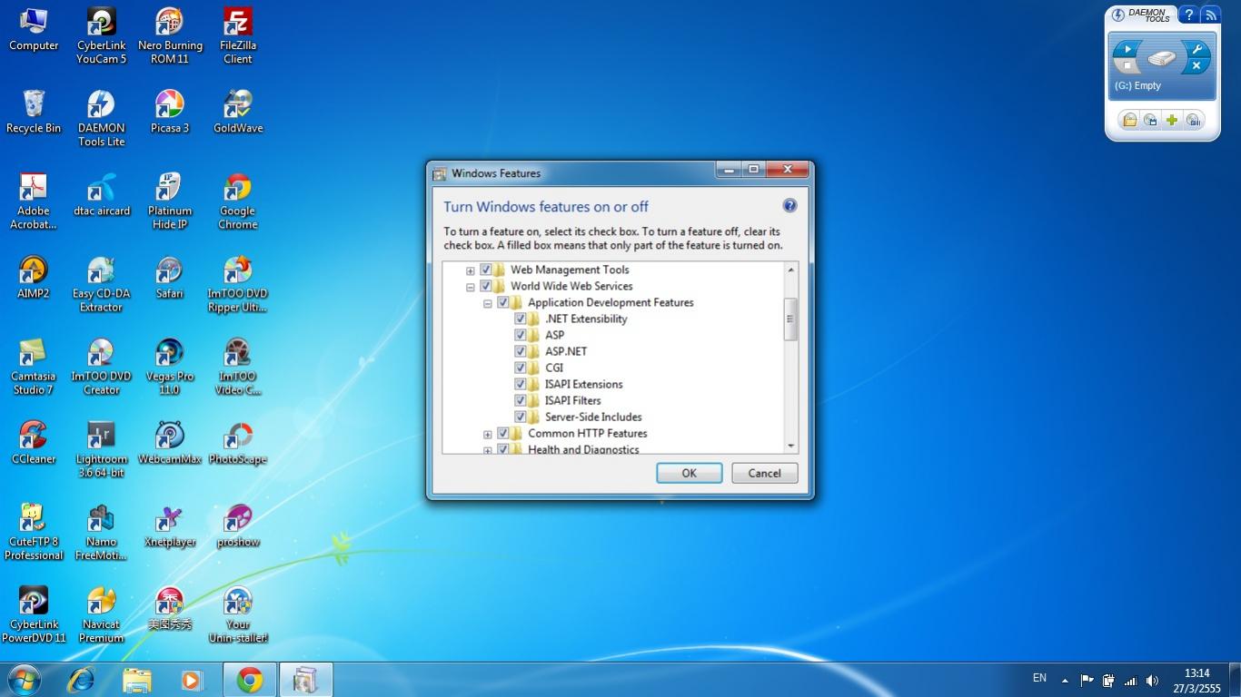This screenshot has height=697, width=1241.
Task: Collapse the Application Development Features node
Action: 488,303
